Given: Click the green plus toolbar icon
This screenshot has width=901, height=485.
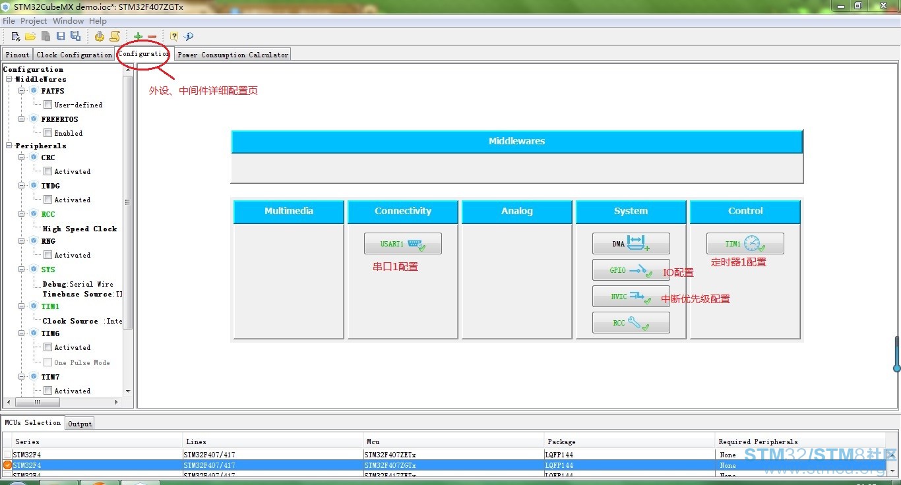Looking at the screenshot, I should tap(138, 37).
